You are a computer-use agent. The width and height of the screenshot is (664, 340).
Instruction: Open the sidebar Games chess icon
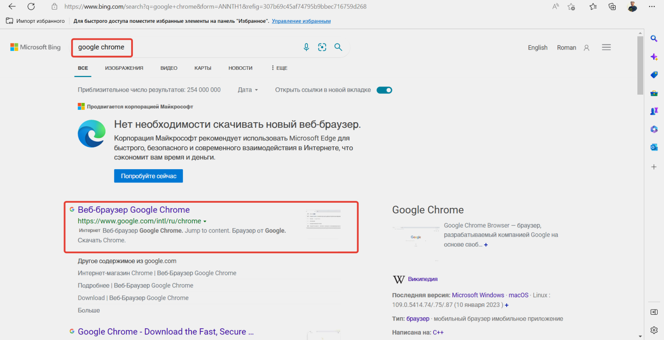(654, 111)
